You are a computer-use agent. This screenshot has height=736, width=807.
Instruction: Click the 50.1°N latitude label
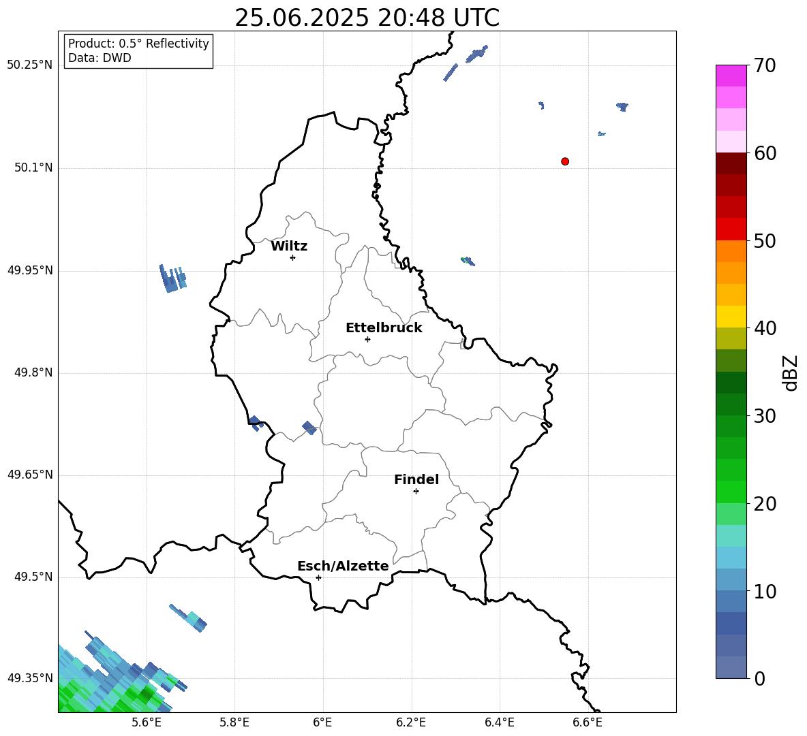point(33,167)
